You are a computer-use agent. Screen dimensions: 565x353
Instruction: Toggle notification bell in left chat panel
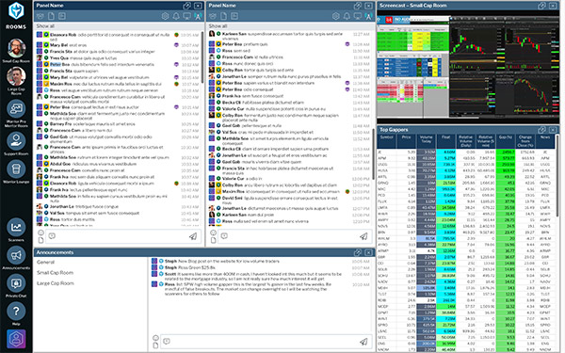tap(176, 16)
